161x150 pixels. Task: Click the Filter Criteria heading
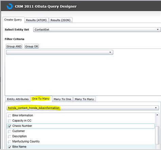[x=15, y=39]
